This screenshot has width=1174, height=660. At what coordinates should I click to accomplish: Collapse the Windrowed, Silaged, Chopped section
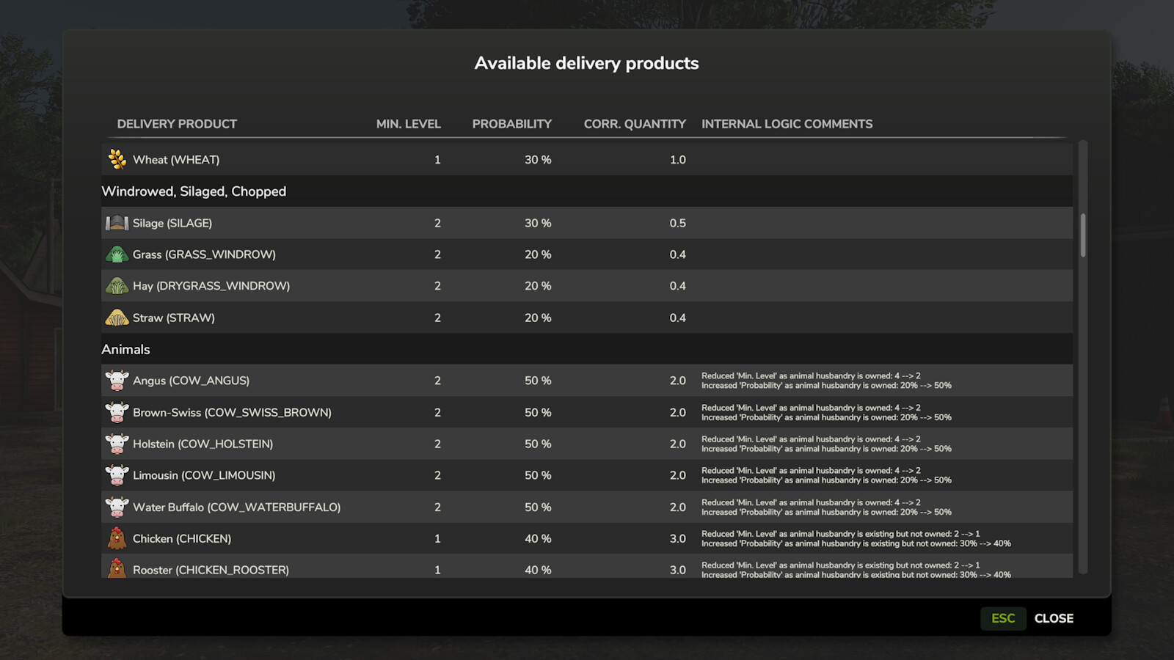pyautogui.click(x=194, y=191)
